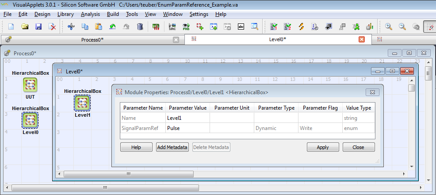Click the Zoom In magnifier icon
436x195 pixels.
(389, 27)
